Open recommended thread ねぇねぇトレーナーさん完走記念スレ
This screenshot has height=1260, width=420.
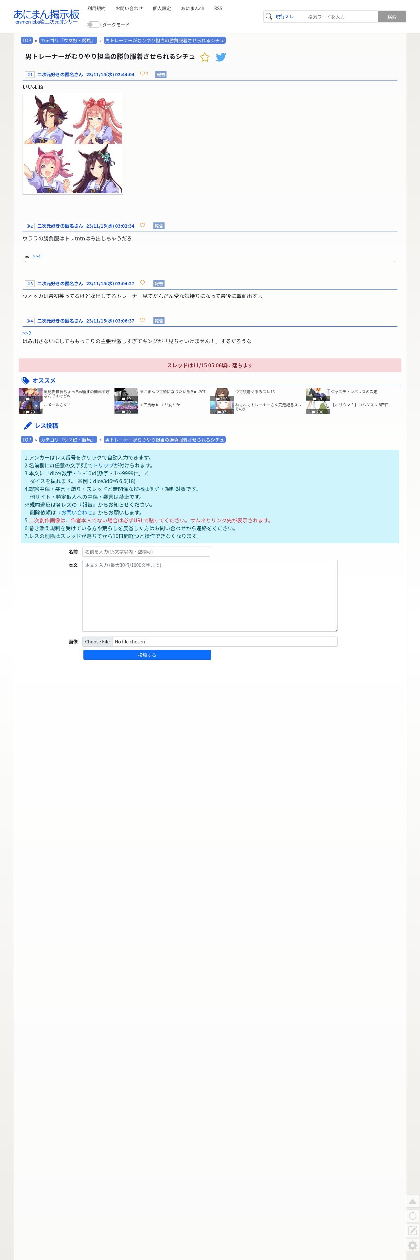269,407
